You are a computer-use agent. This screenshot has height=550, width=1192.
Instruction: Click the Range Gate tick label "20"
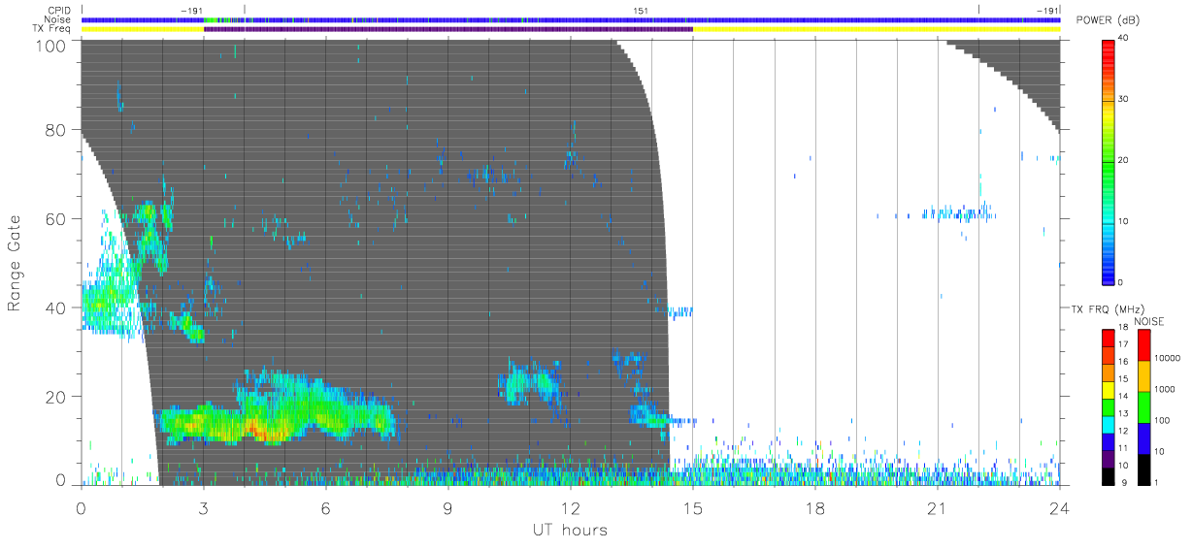[x=56, y=397]
